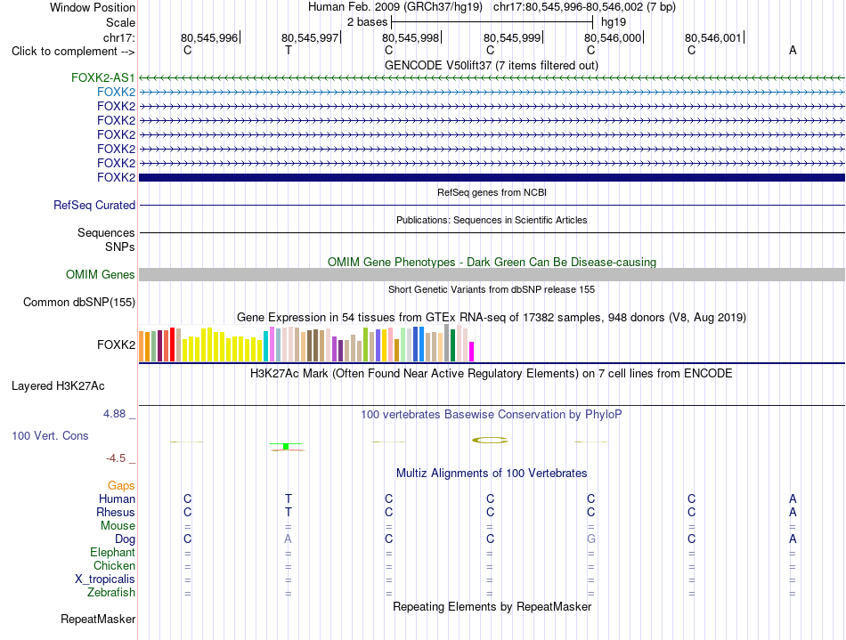Click the X_tropicalis species label
Screen dimensions: 846x640
coord(105,579)
